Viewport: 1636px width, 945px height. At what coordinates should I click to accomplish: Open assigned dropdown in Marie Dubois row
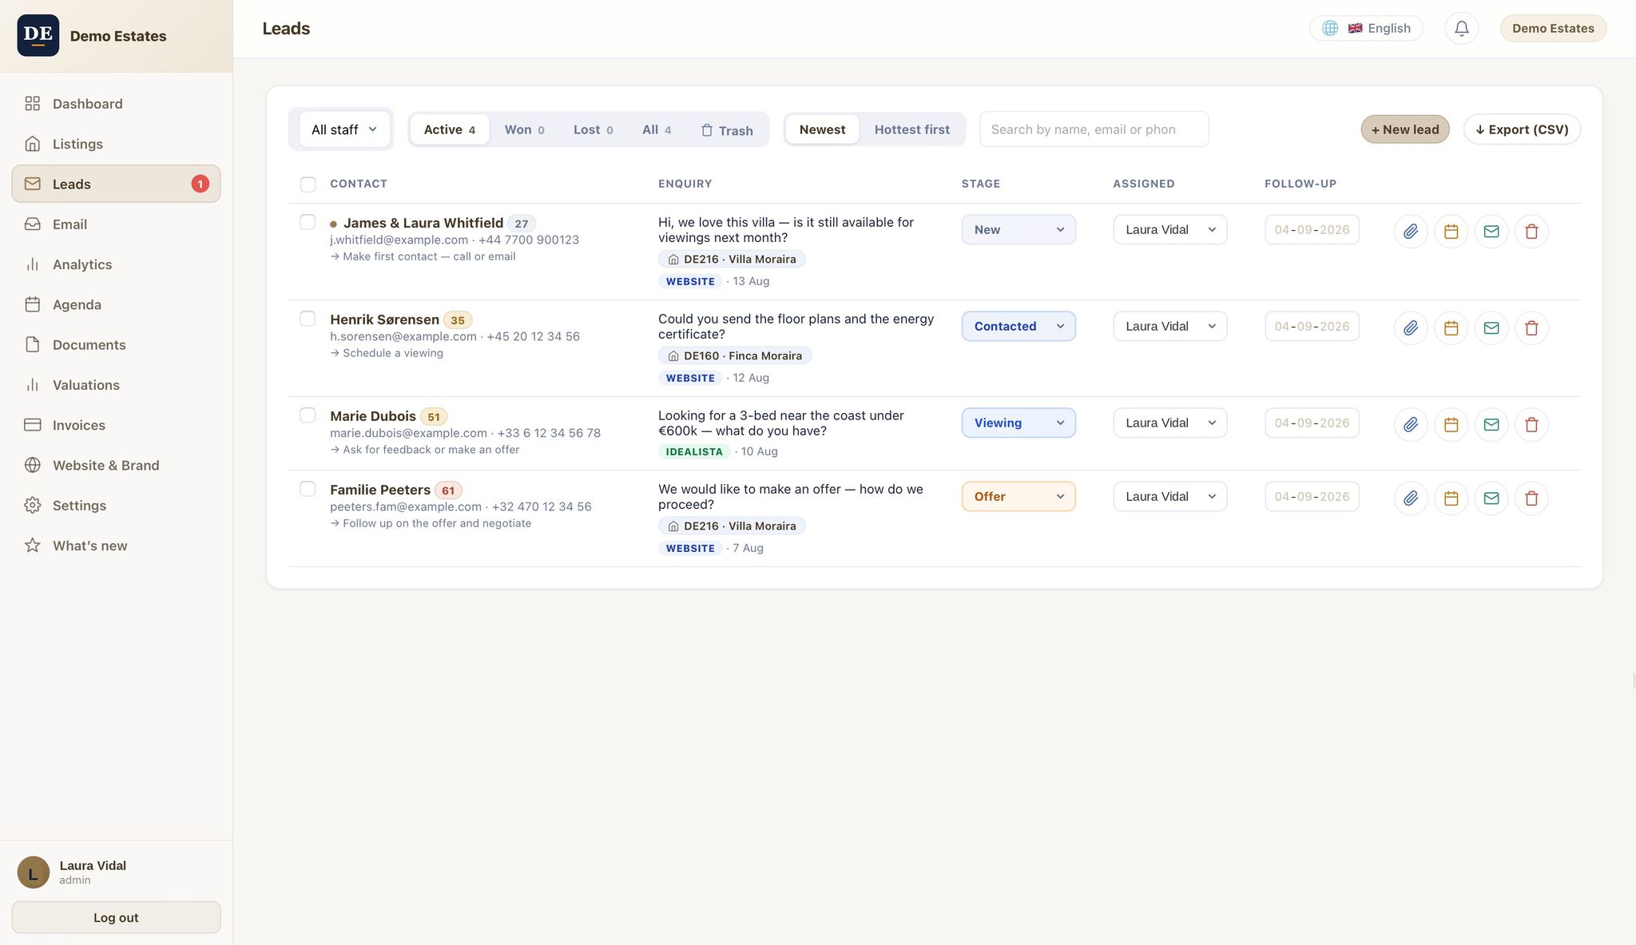coord(1170,423)
